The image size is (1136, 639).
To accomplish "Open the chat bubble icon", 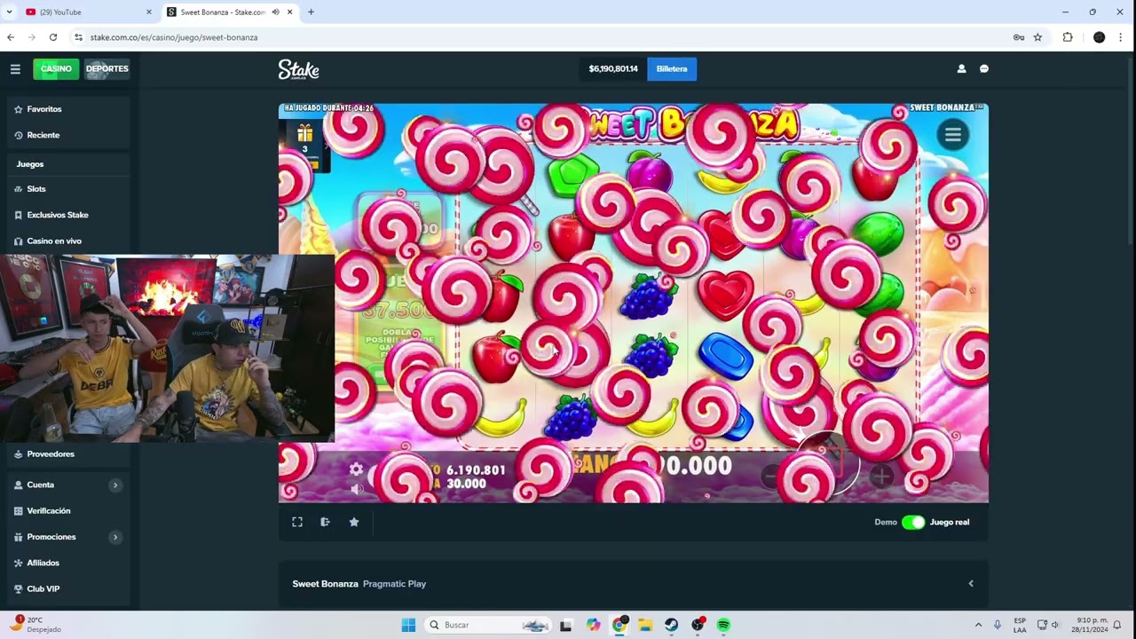I will (984, 69).
